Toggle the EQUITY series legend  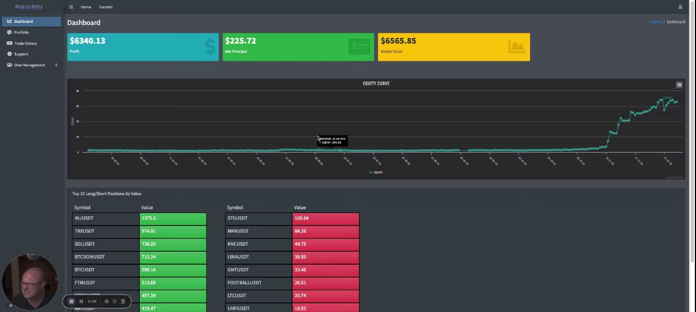[376, 172]
